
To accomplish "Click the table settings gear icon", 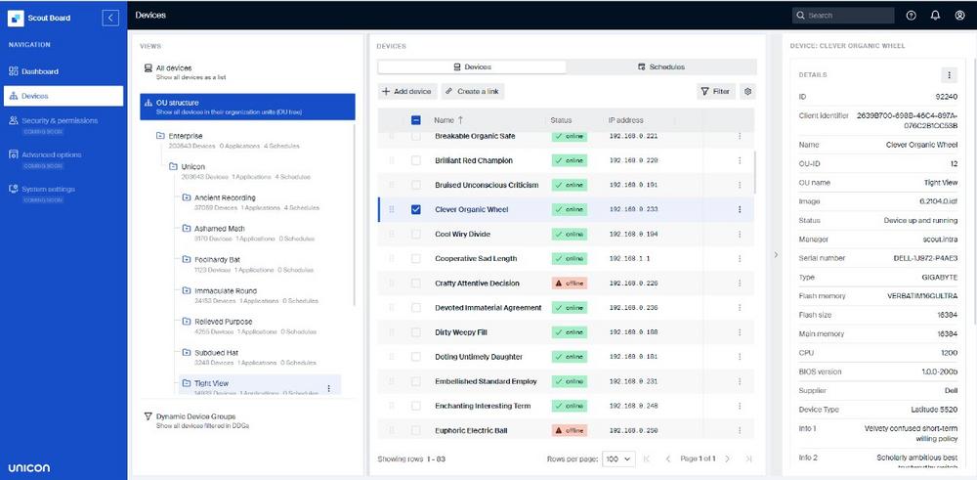I will click(748, 91).
